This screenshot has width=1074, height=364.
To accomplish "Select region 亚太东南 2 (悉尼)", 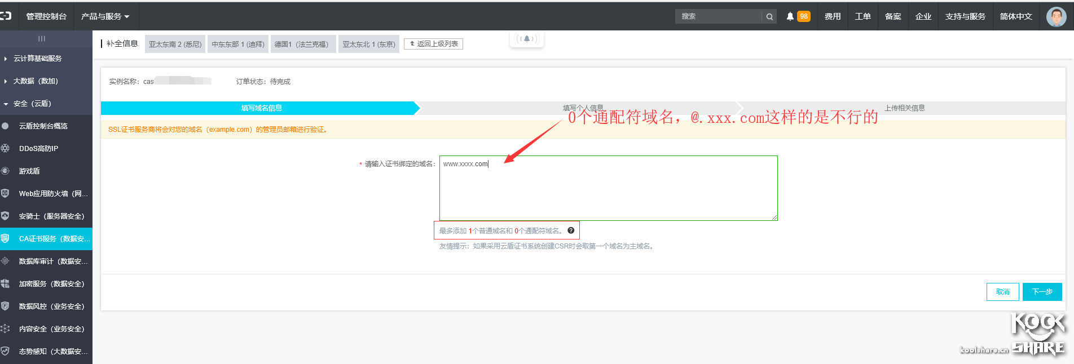I will 175,44.
